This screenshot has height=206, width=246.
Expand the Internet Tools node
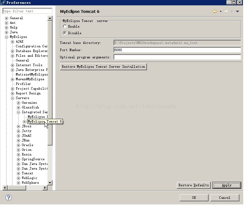coord(12,65)
